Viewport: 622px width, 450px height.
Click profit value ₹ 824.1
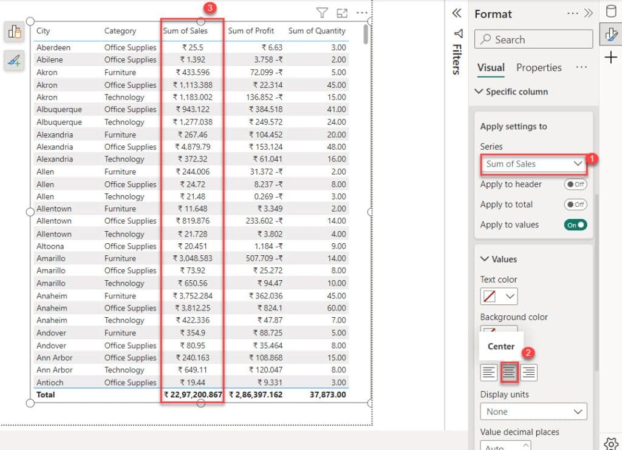pos(270,308)
